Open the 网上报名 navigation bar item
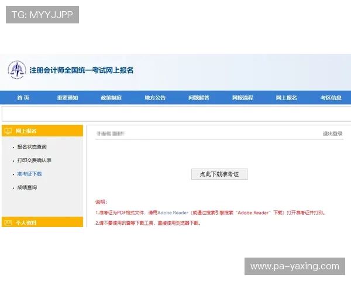This screenshot has height=281, width=351. [x=286, y=98]
